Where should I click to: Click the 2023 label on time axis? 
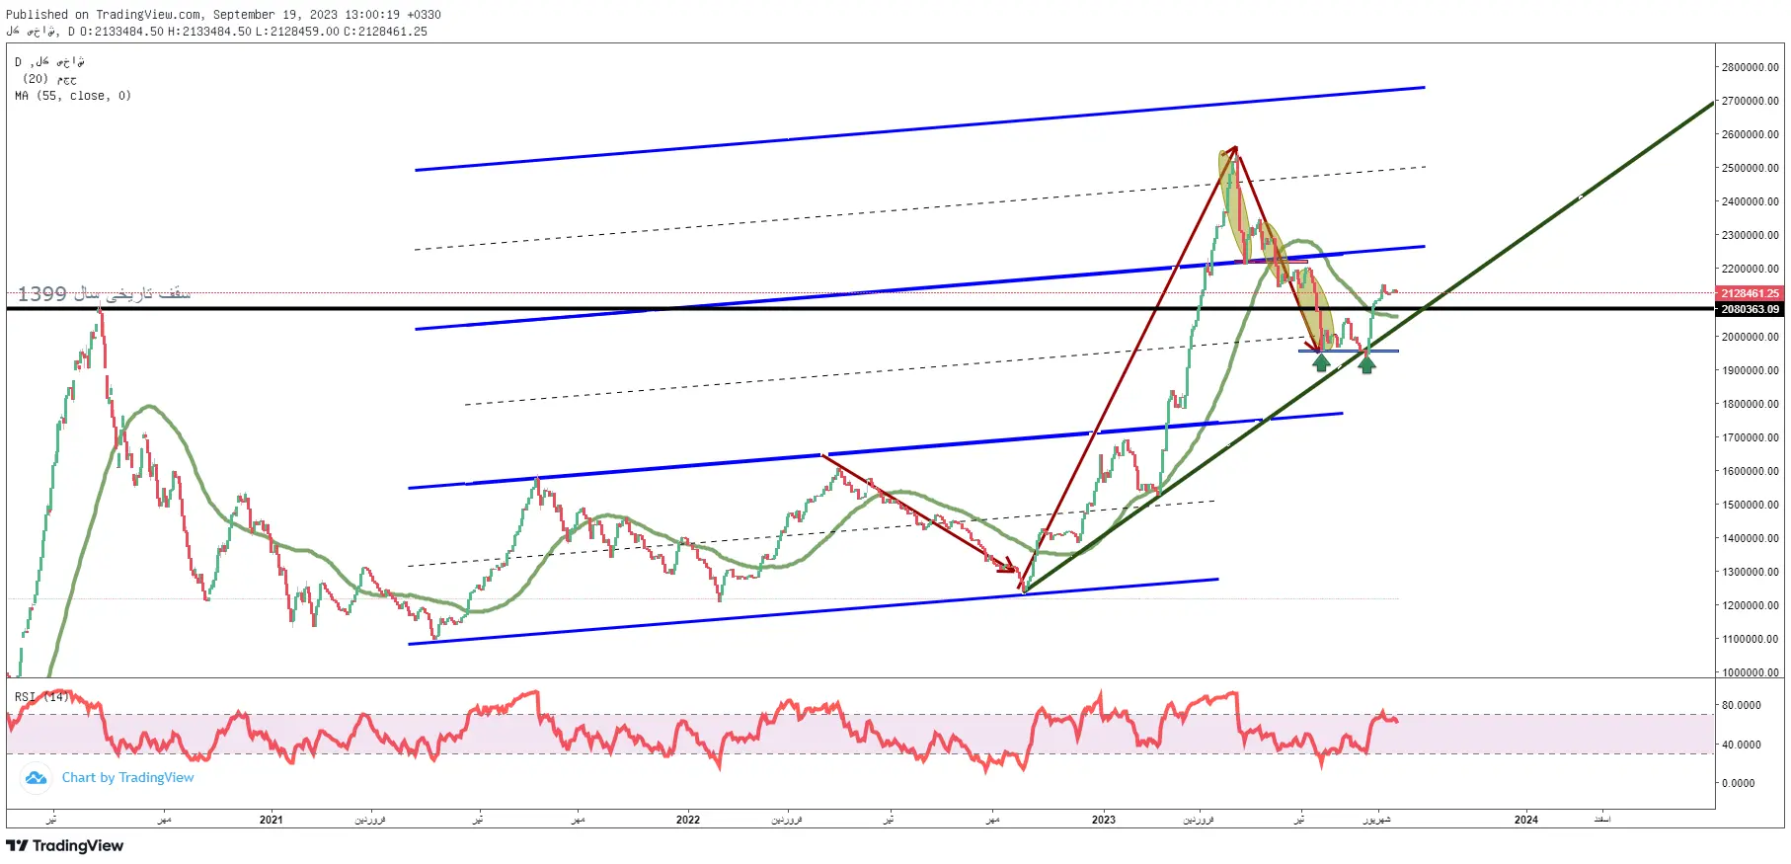1104,820
